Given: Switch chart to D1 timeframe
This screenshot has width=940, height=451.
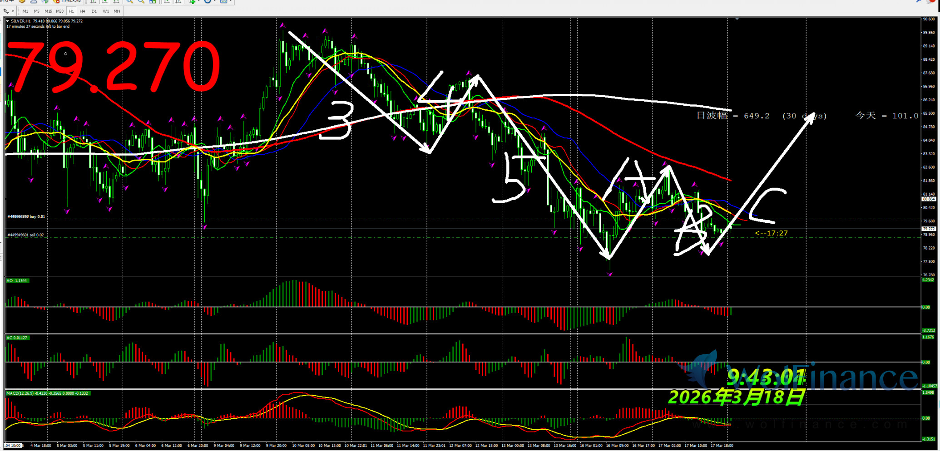Looking at the screenshot, I should point(94,11).
